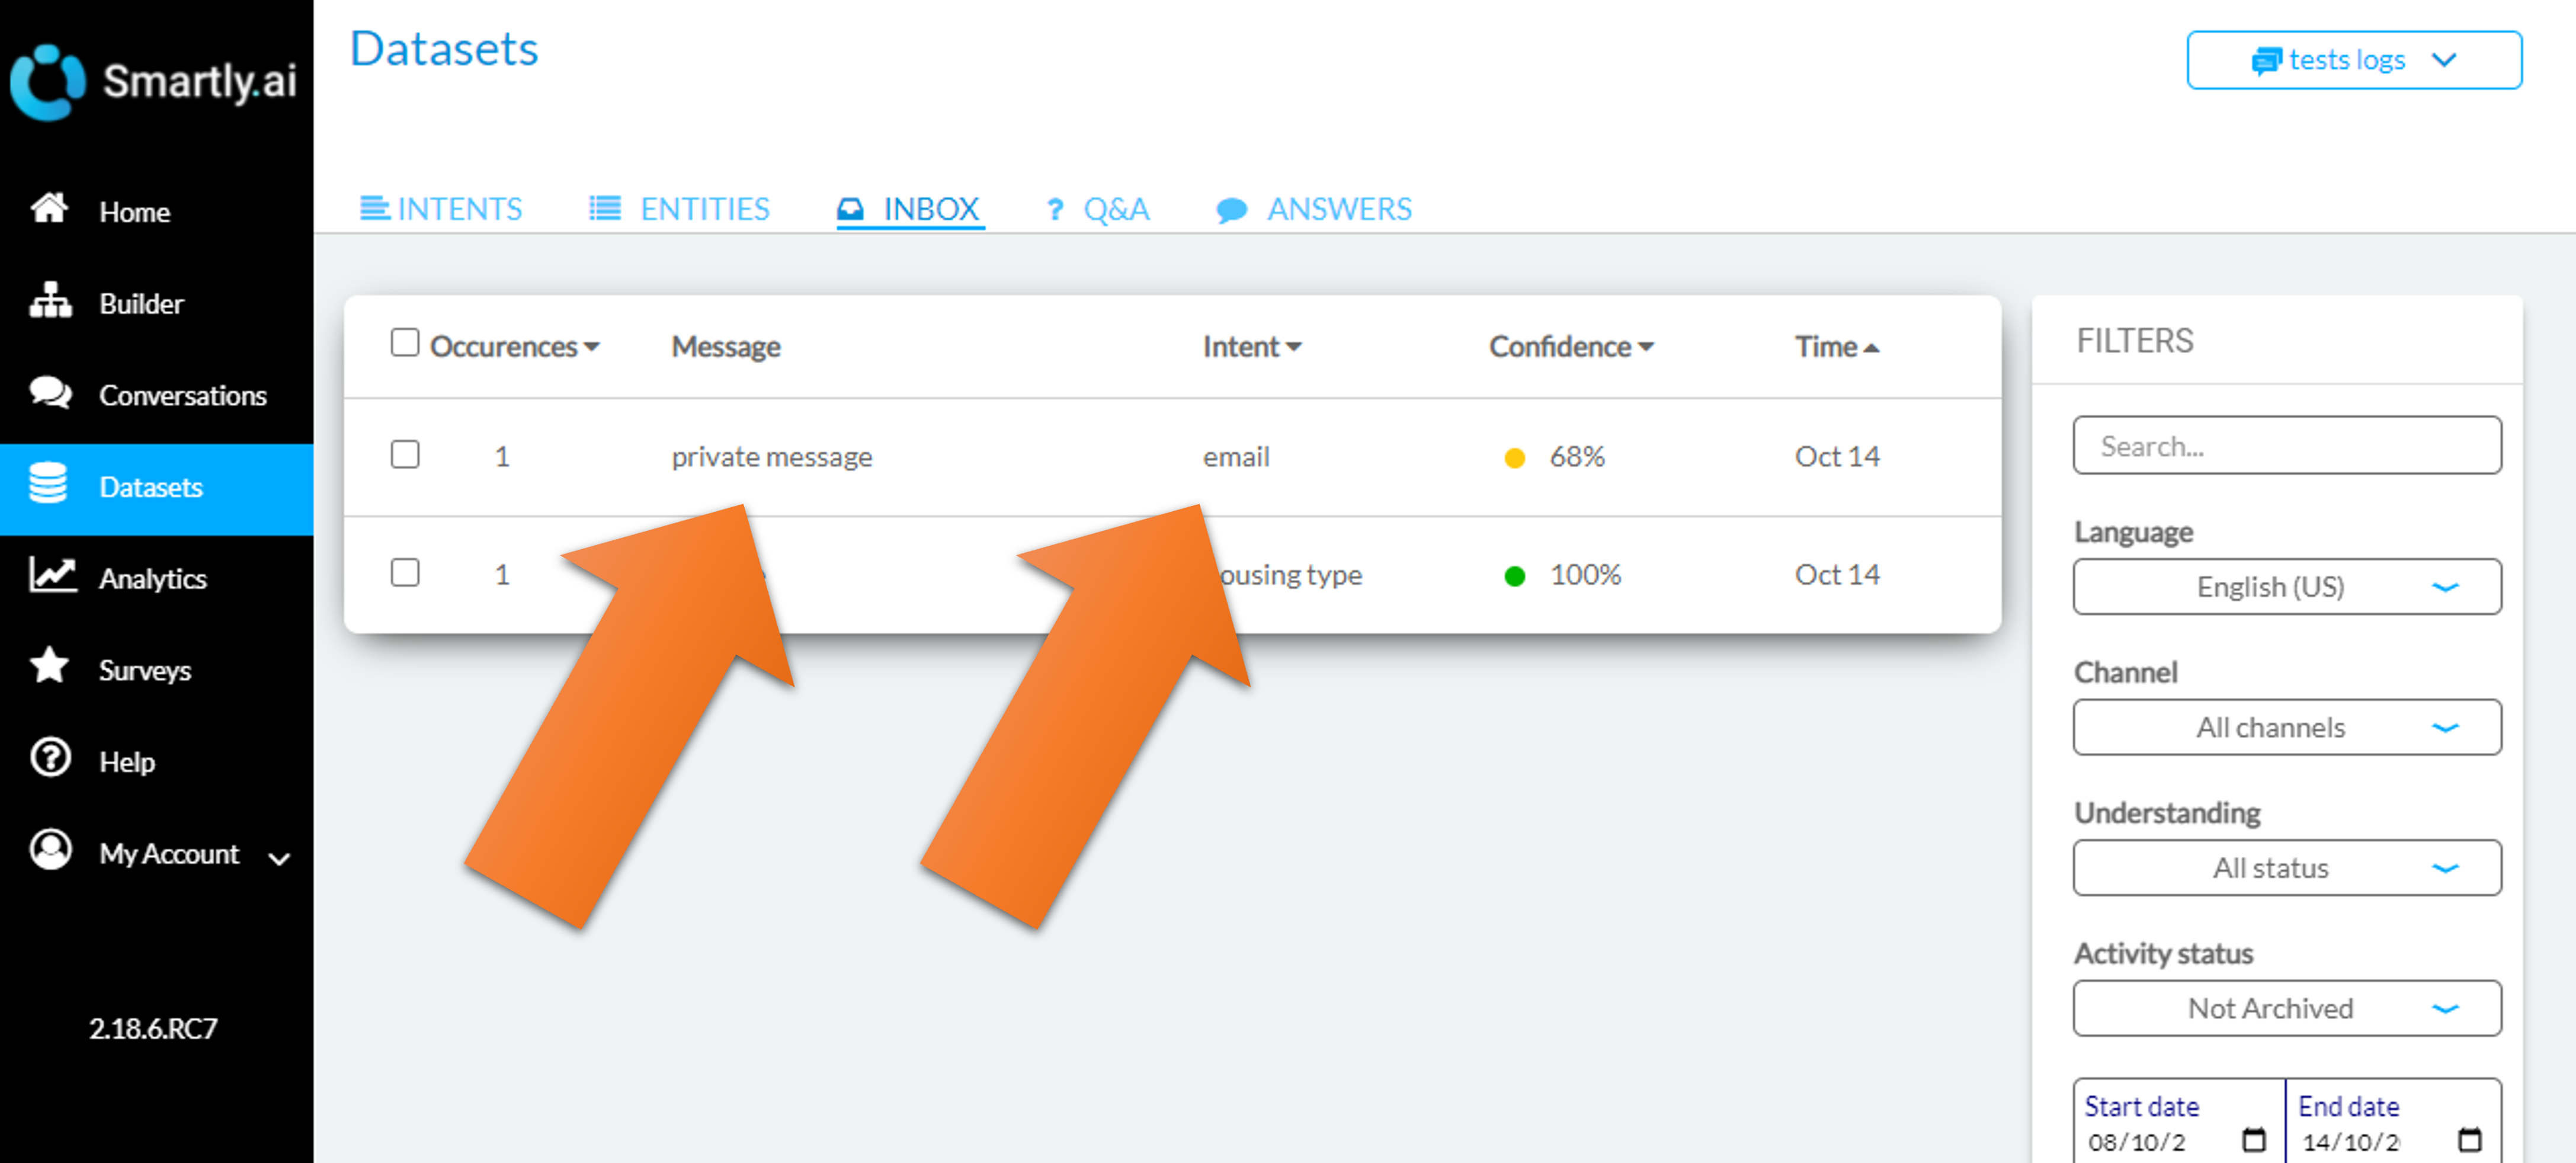
Task: Sort table by Confidence column header
Action: click(1569, 347)
